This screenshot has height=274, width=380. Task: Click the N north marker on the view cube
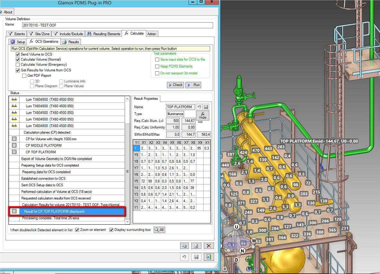click(x=242, y=251)
